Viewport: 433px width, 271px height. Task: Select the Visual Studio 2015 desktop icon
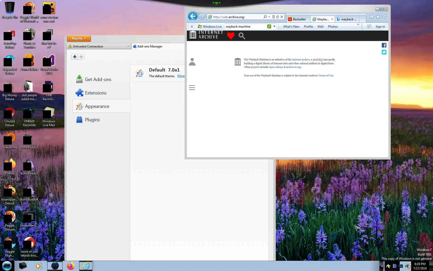[x=49, y=65]
